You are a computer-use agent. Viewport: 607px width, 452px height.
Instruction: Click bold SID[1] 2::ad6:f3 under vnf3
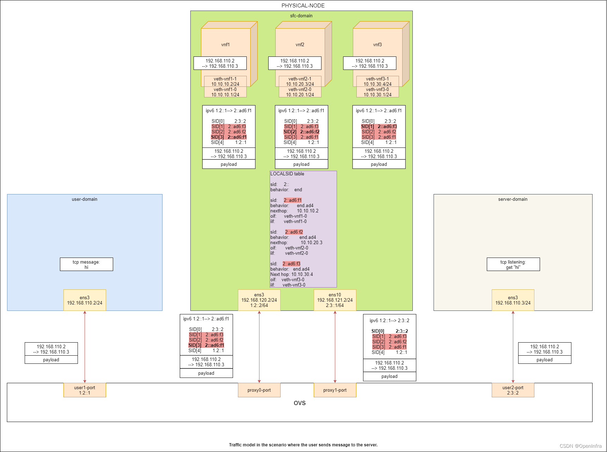[x=379, y=127]
